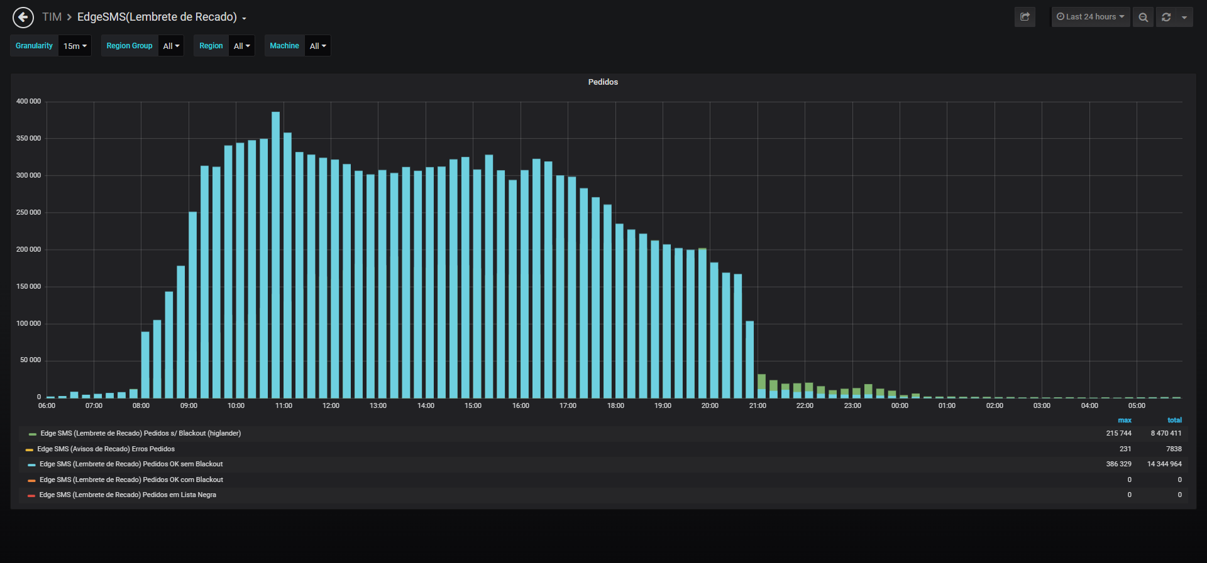Toggle the Pedidos s/ Blackout (higlander) series
The width and height of the screenshot is (1207, 563).
(x=141, y=434)
